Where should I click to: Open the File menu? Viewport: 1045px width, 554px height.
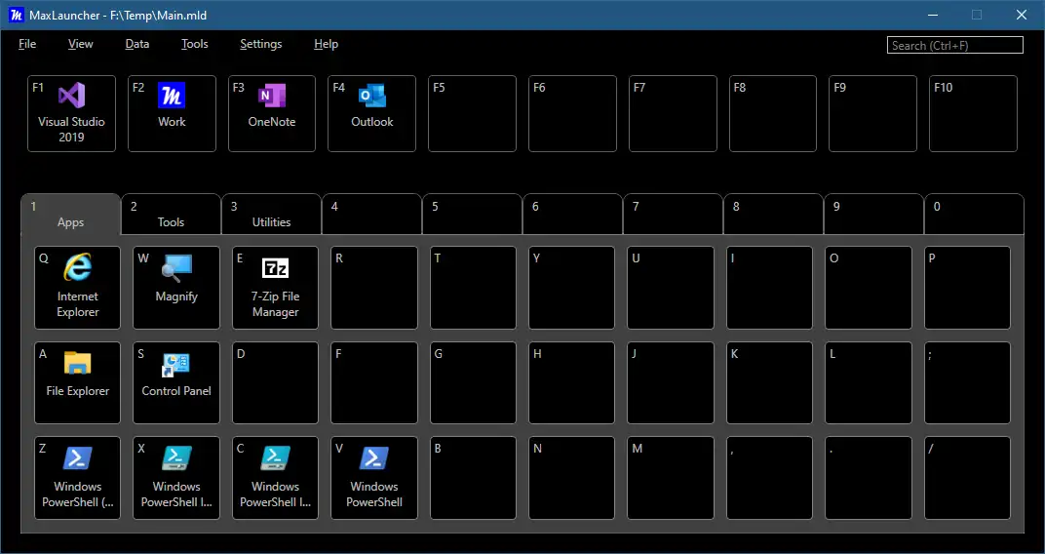[x=27, y=44]
